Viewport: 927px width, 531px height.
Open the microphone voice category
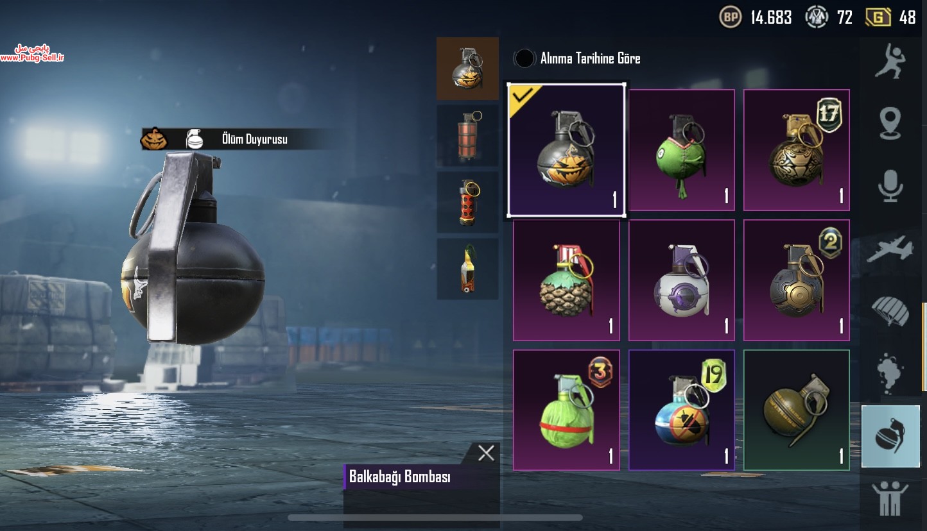point(891,186)
